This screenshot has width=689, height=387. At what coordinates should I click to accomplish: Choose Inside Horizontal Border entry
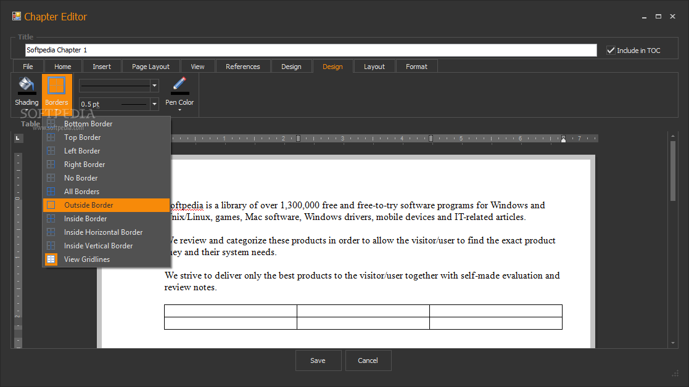coord(106,232)
